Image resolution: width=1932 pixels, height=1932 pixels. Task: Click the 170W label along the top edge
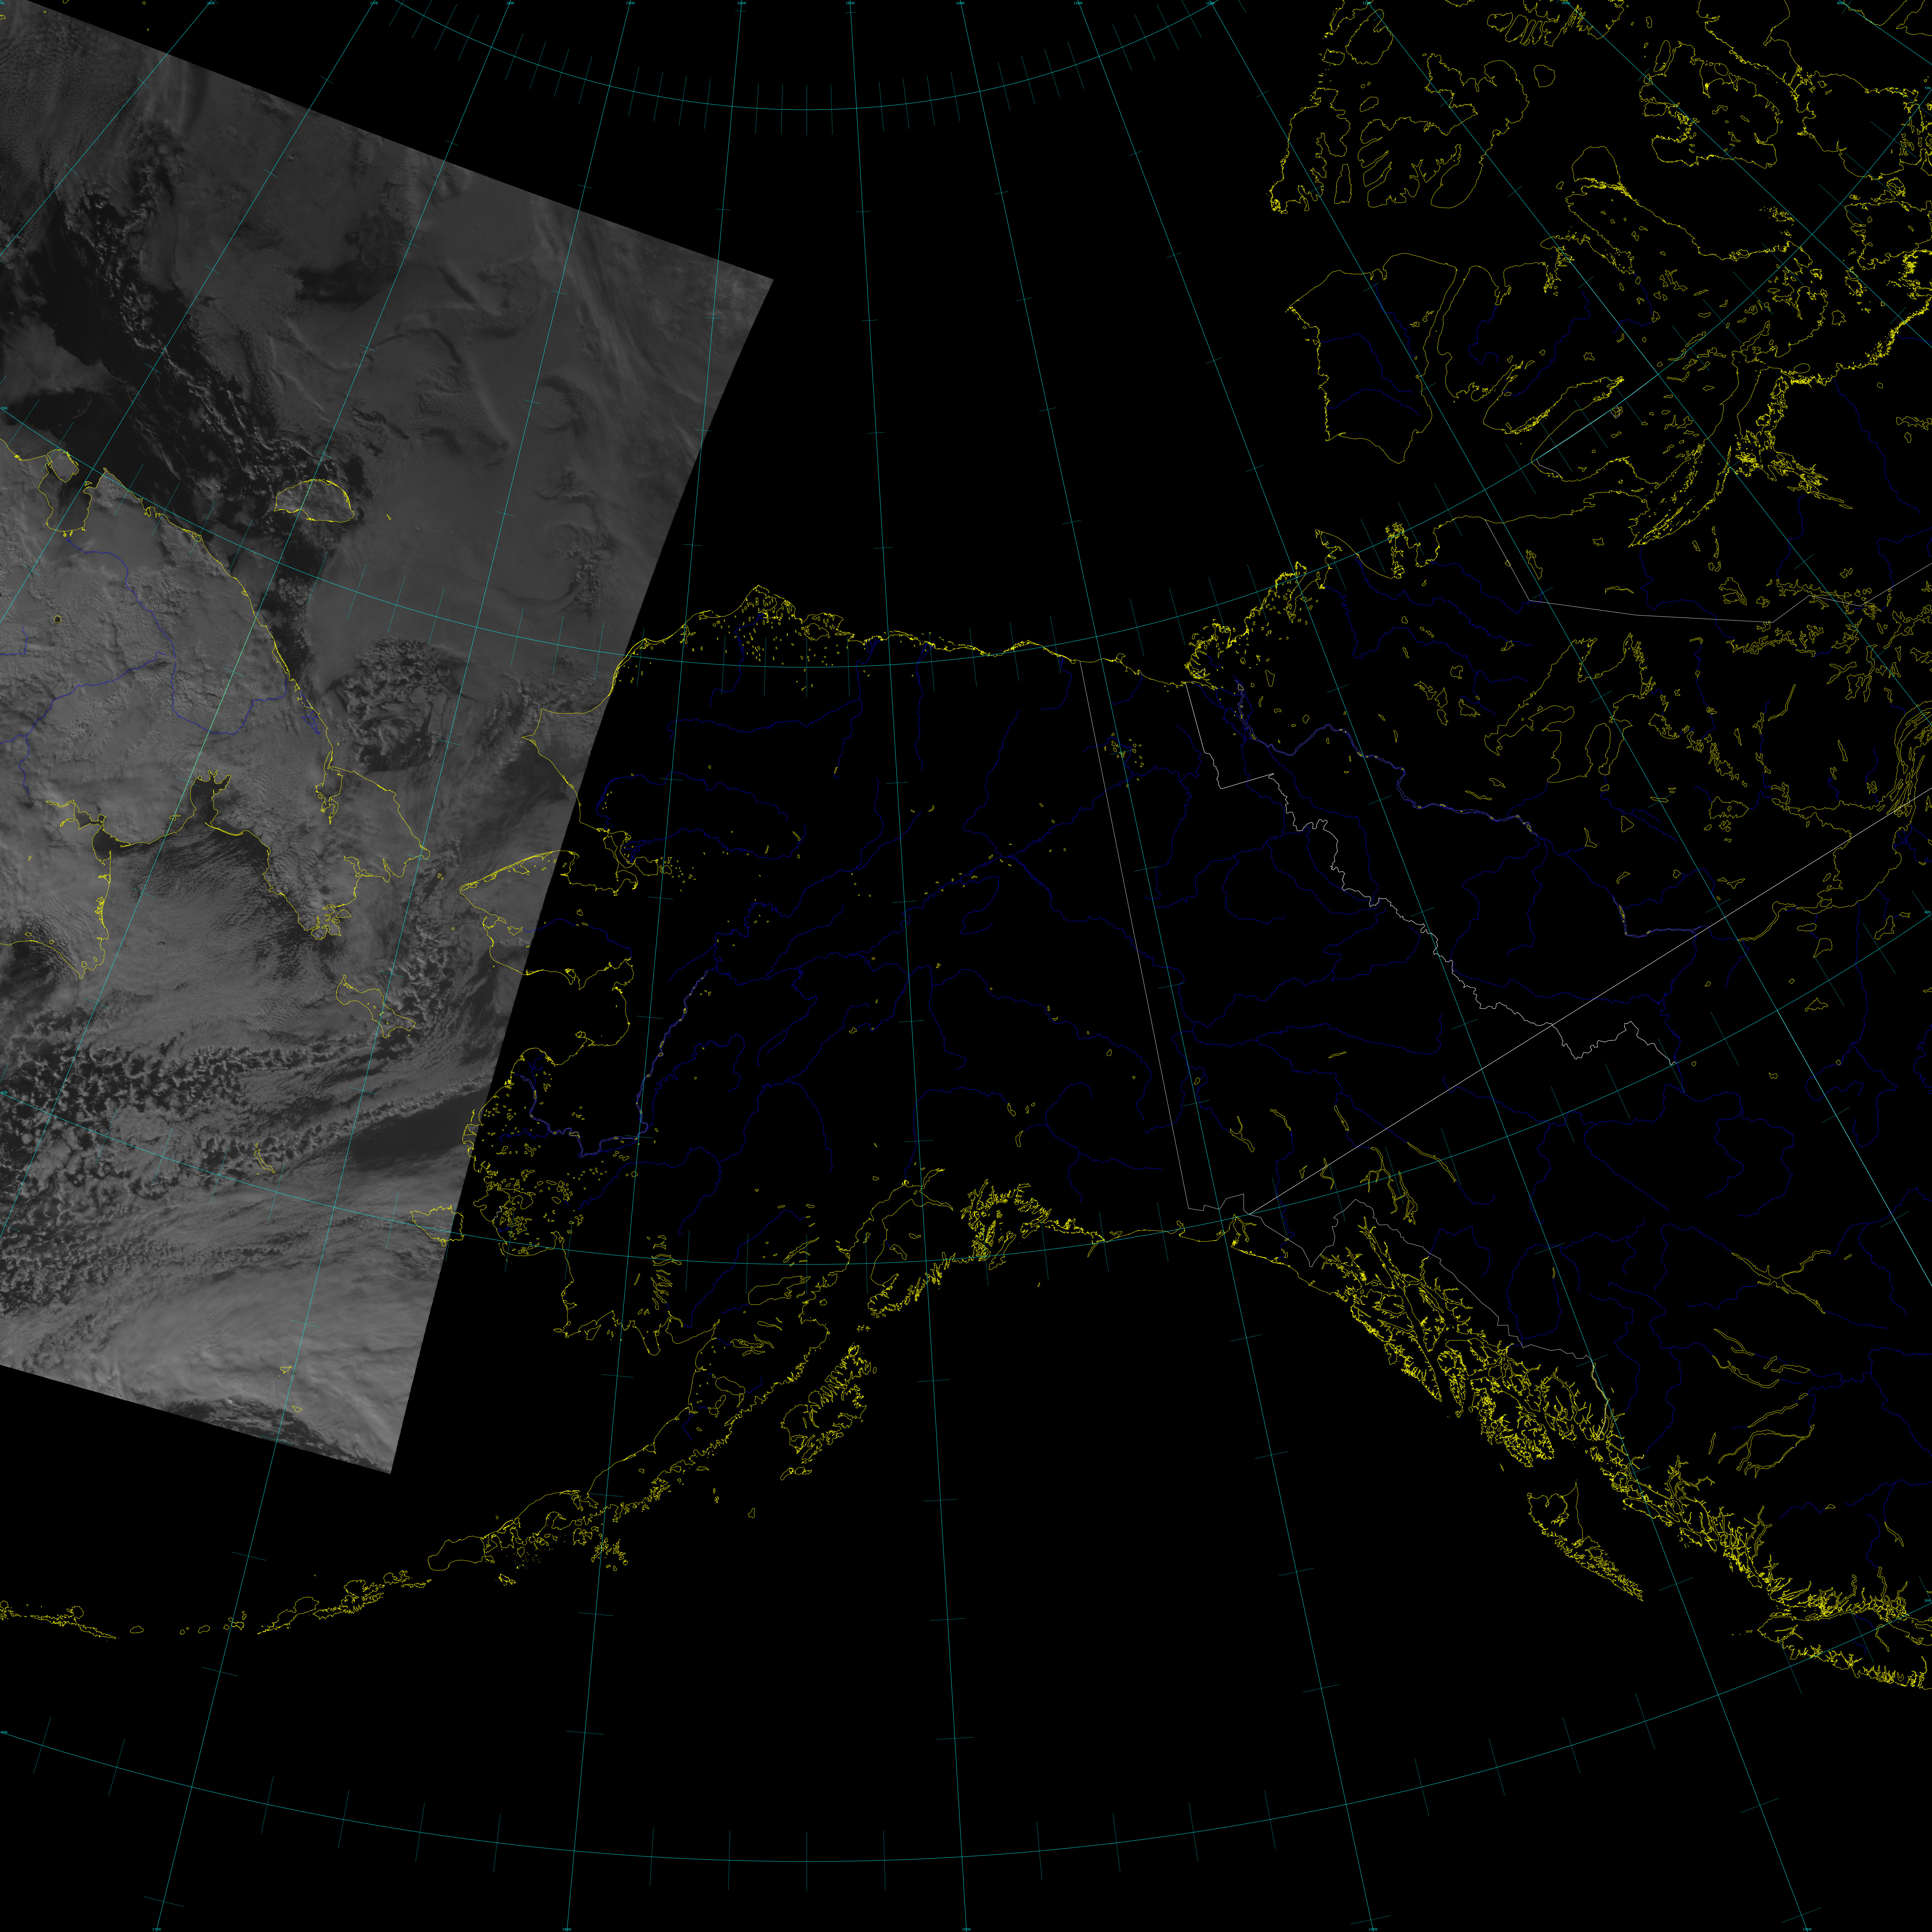630,3
